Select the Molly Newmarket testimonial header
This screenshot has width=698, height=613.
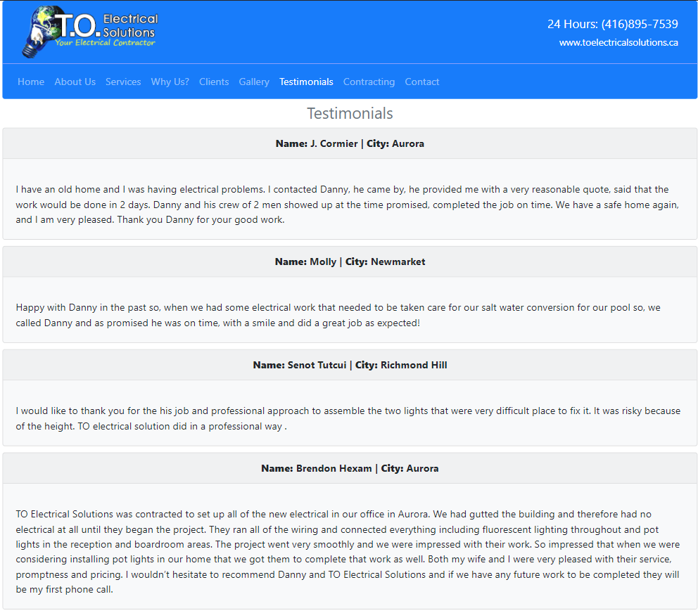(350, 262)
